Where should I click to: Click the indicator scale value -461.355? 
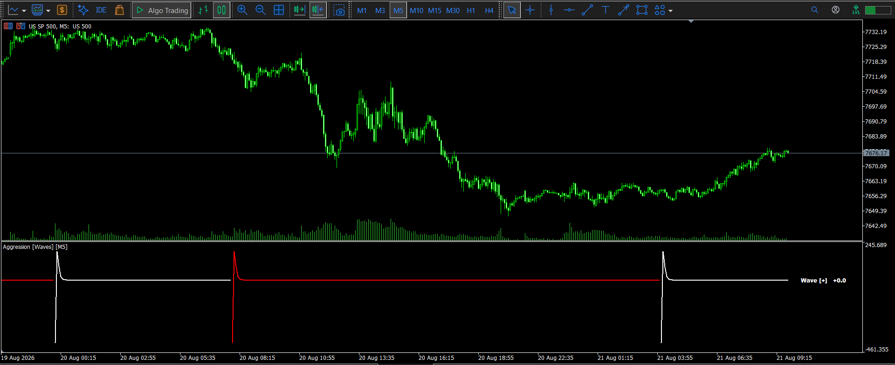[x=876, y=350]
